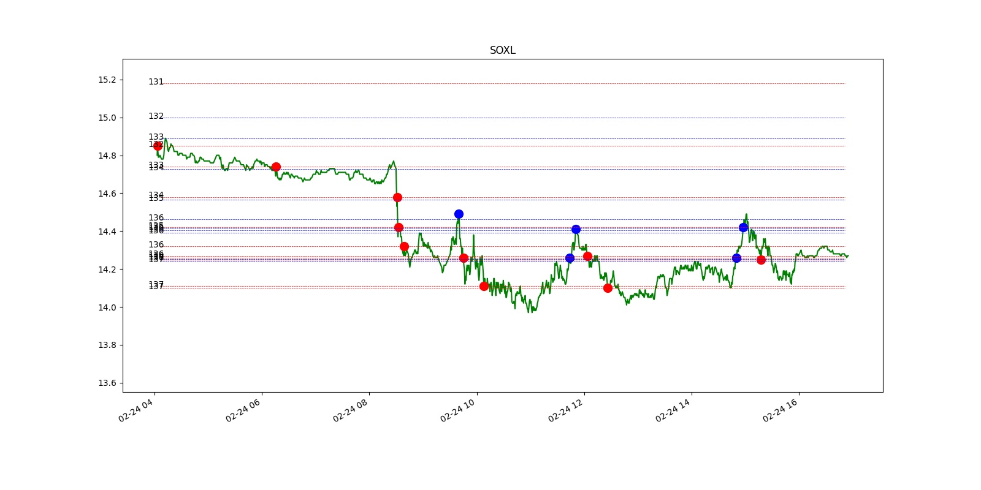The width and height of the screenshot is (981, 490).
Task: Click the 02-24 04 x-axis label
Action: 136,410
